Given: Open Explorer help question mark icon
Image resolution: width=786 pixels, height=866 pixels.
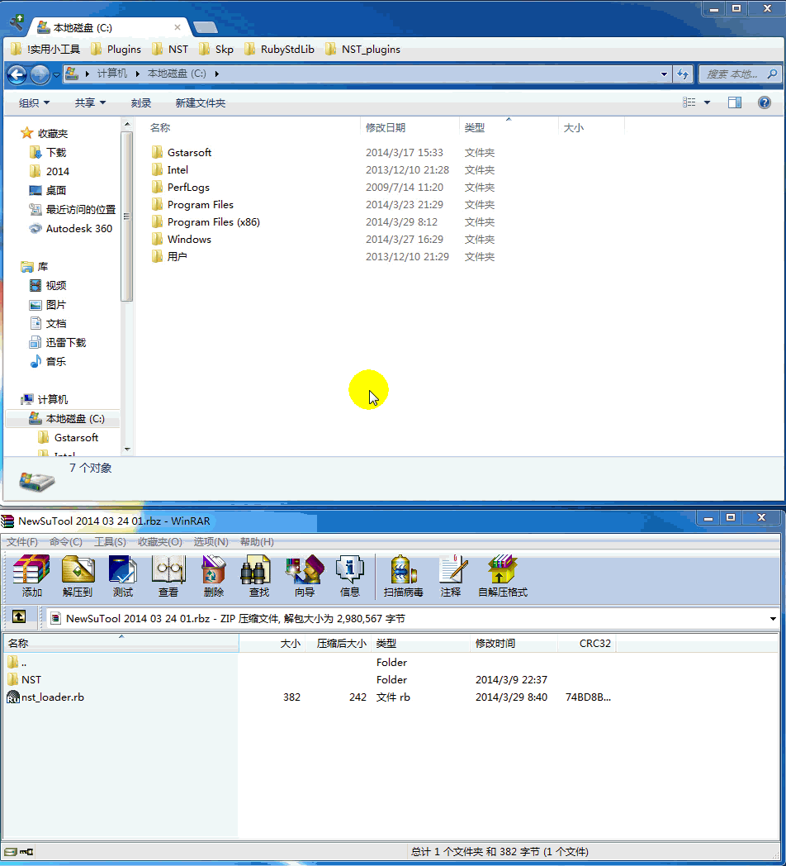Looking at the screenshot, I should 765,102.
